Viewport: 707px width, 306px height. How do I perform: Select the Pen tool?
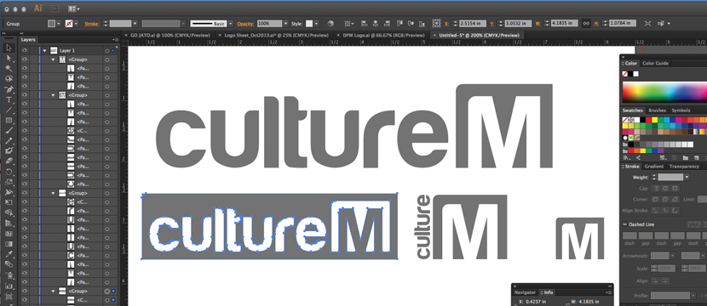point(9,89)
